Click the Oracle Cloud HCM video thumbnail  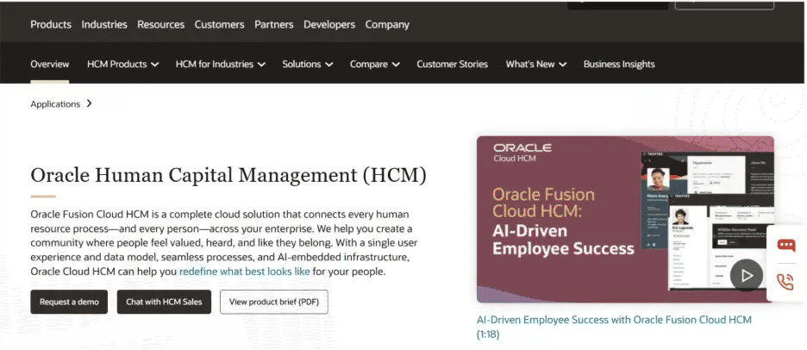604,216
